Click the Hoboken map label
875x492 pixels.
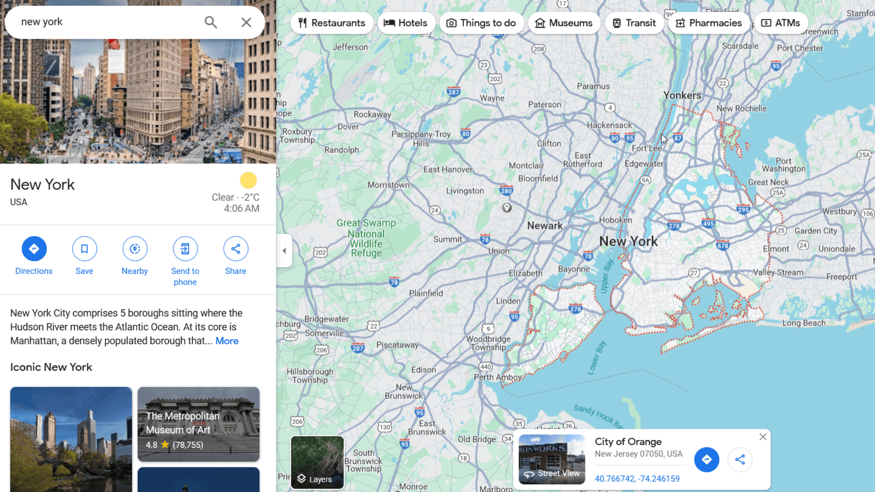616,220
